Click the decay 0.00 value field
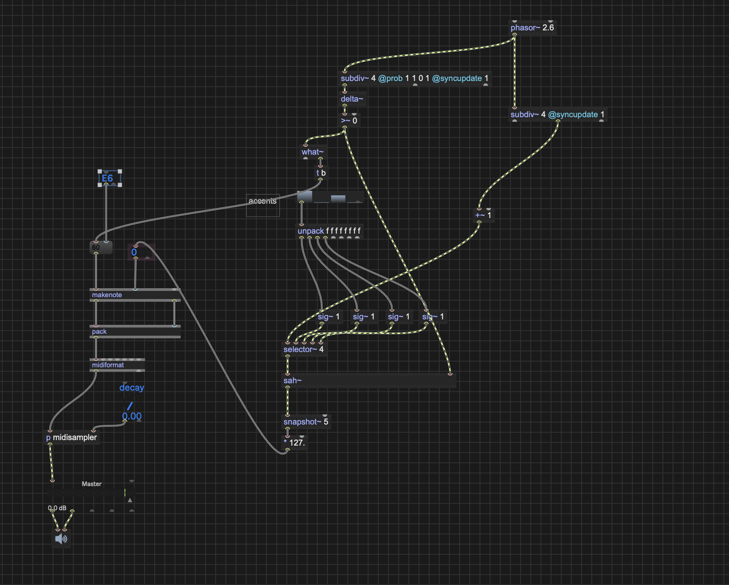729x585 pixels. point(132,416)
